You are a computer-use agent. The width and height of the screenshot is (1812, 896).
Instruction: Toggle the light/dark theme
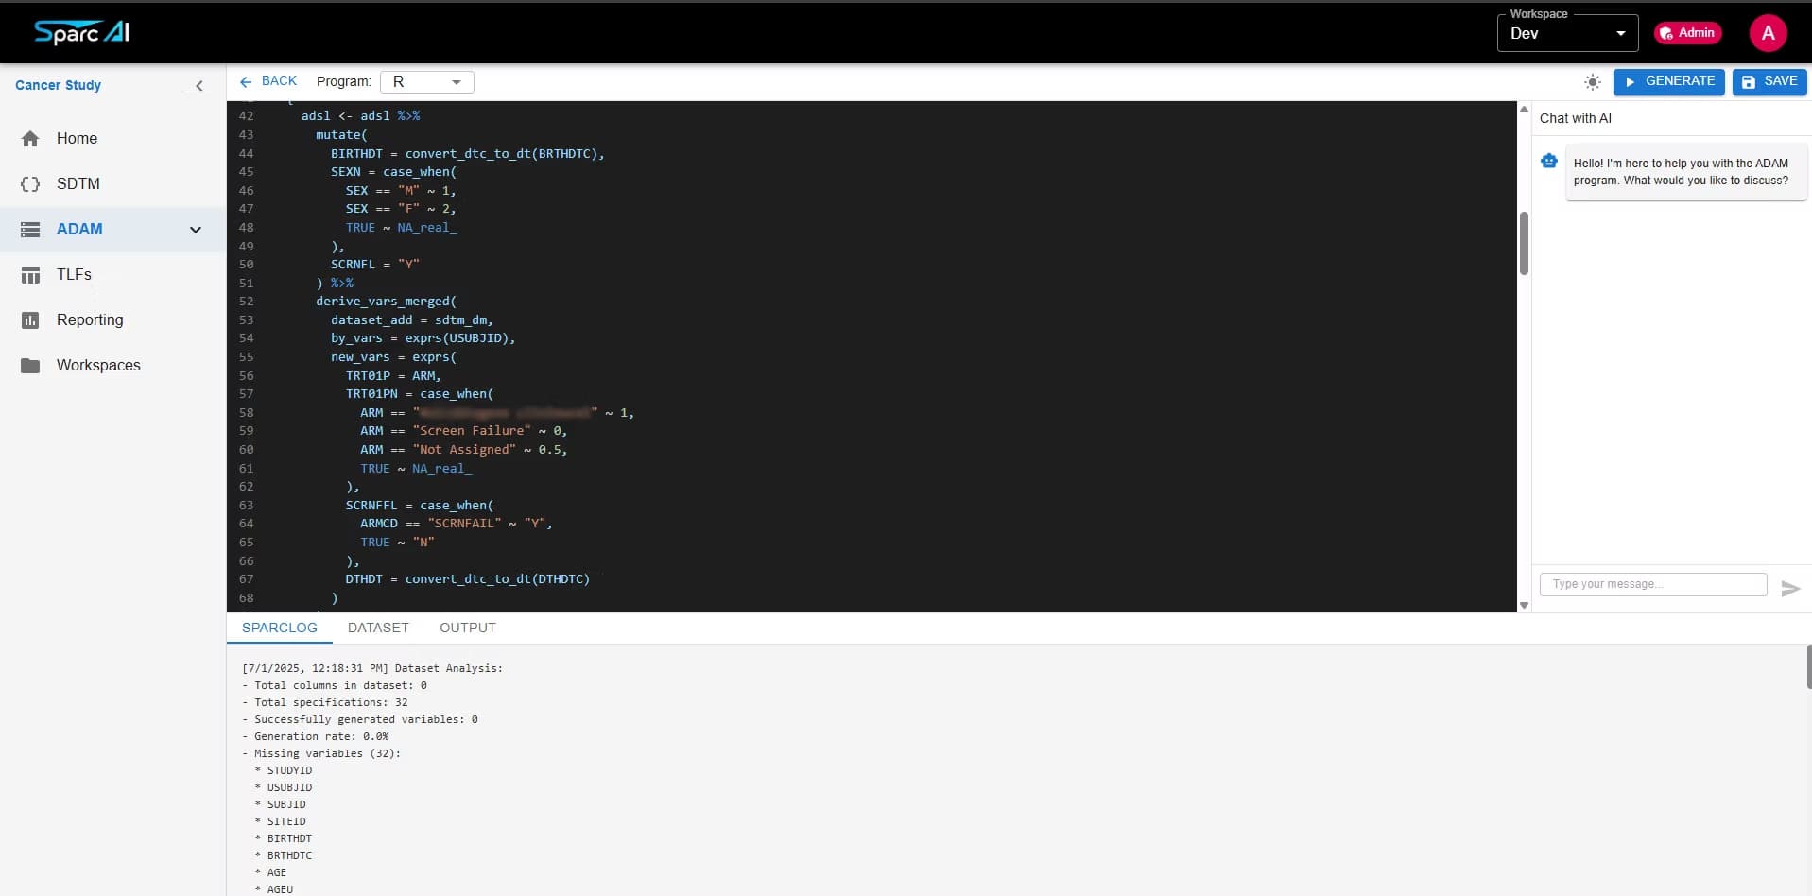click(x=1592, y=81)
